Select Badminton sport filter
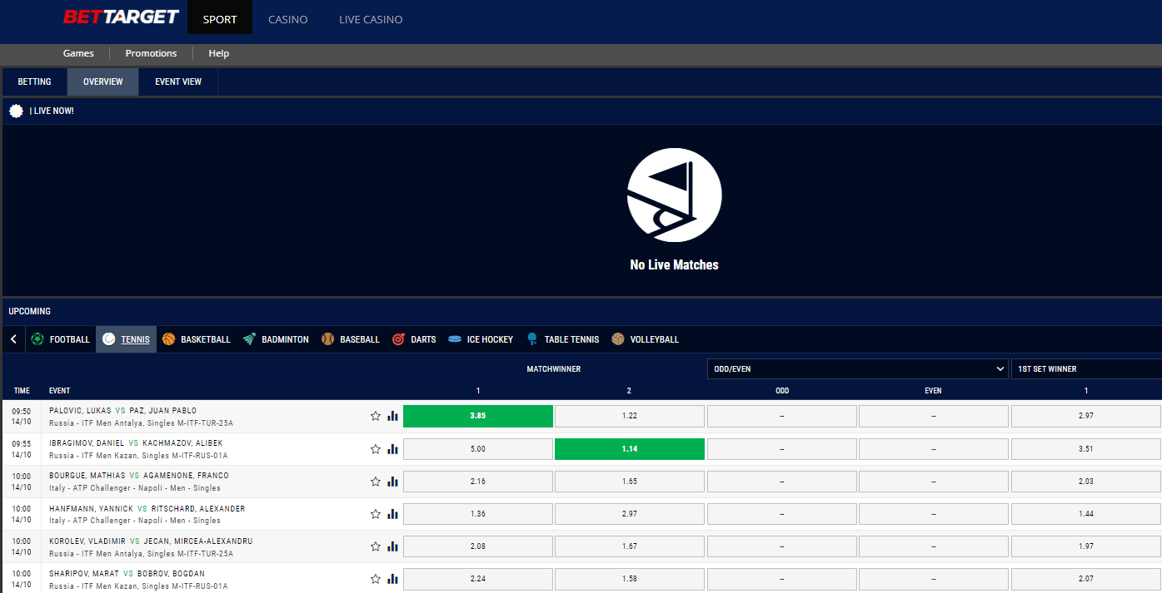The width and height of the screenshot is (1162, 593). tap(276, 339)
